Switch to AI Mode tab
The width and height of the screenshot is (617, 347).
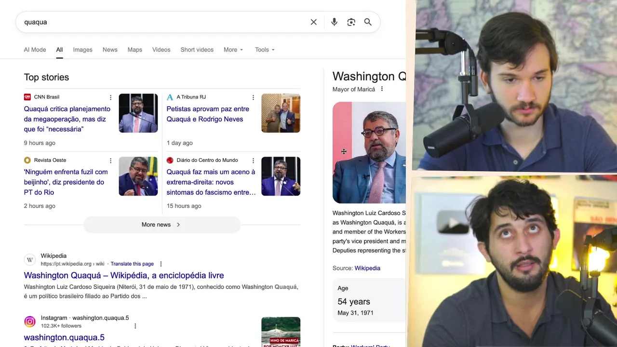[35, 50]
